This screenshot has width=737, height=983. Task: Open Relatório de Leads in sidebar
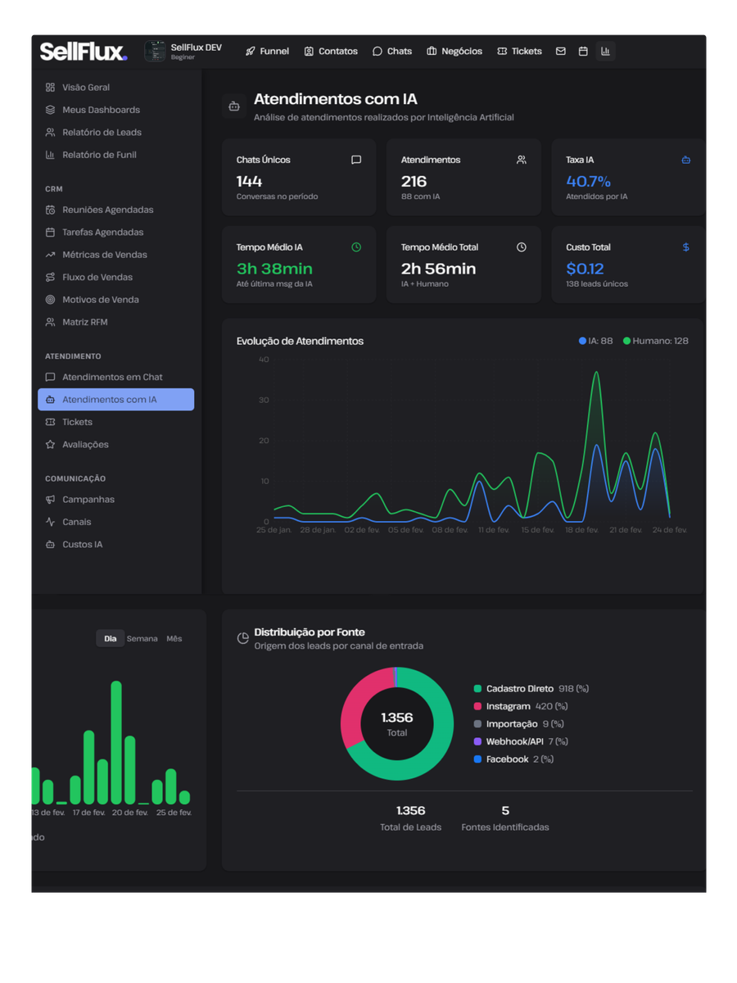tap(102, 132)
